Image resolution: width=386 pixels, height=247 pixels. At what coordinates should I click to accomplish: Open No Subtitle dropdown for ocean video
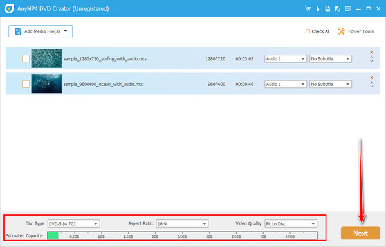coord(331,84)
